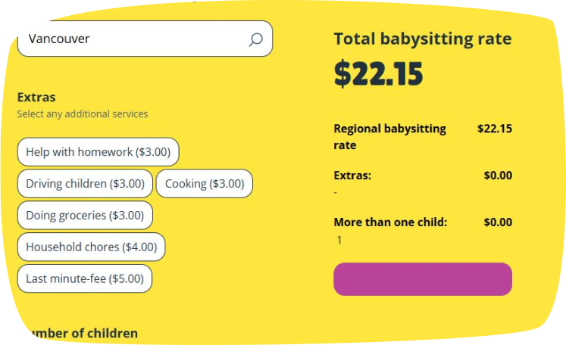Click the Extras section heading
This screenshot has width=566, height=345.
(x=36, y=98)
